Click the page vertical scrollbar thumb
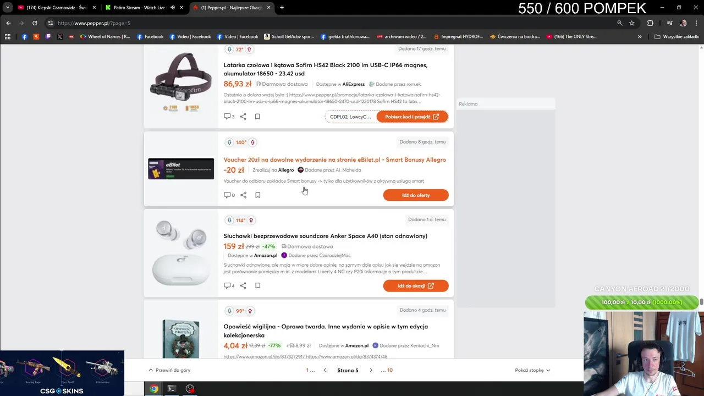704x396 pixels. (x=701, y=303)
